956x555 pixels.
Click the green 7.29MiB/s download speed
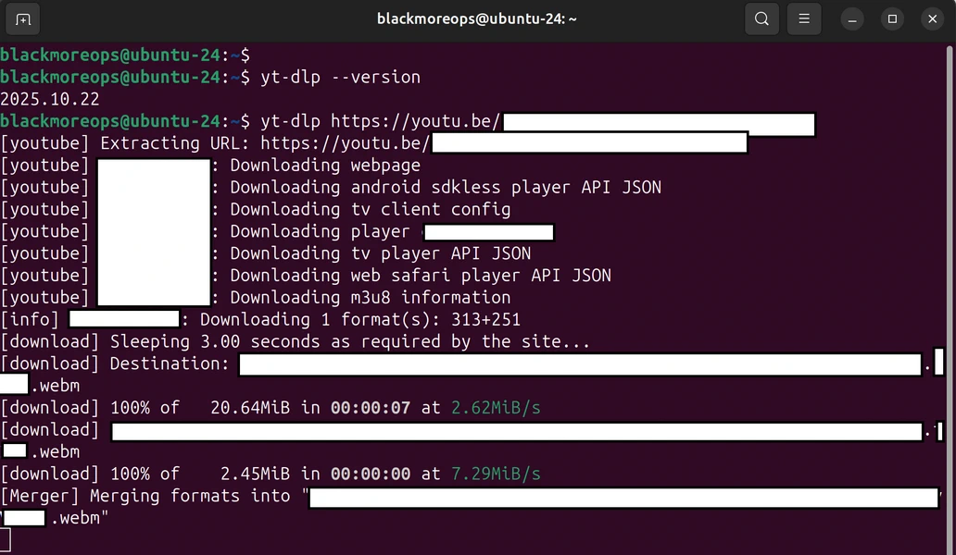coord(496,474)
